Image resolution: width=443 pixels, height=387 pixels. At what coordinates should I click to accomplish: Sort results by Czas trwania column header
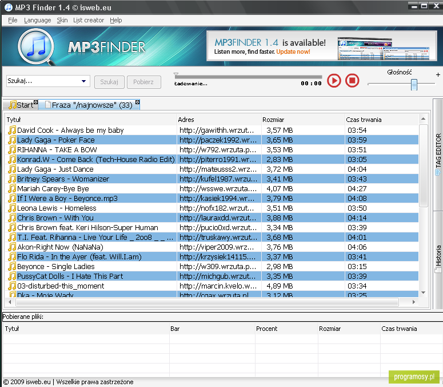pos(381,120)
